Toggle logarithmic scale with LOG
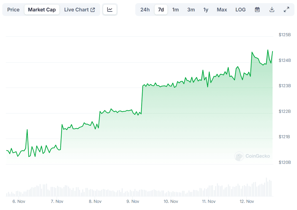This screenshot has width=297, height=210. coord(240,9)
